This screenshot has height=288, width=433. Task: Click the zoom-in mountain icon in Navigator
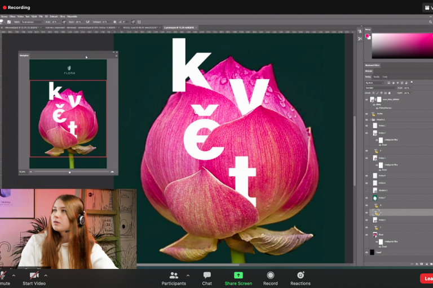112,171
